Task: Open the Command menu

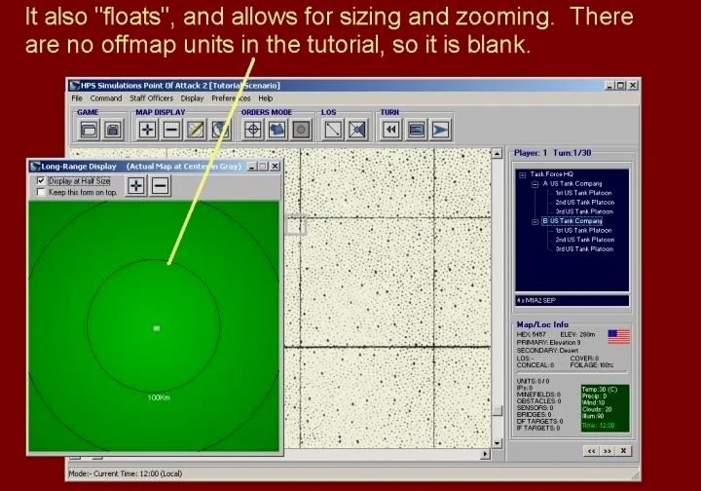Action: point(106,98)
